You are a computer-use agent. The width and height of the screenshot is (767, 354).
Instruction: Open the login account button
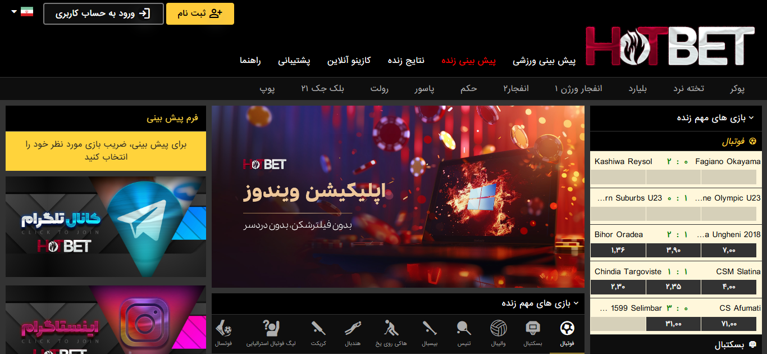coord(103,13)
